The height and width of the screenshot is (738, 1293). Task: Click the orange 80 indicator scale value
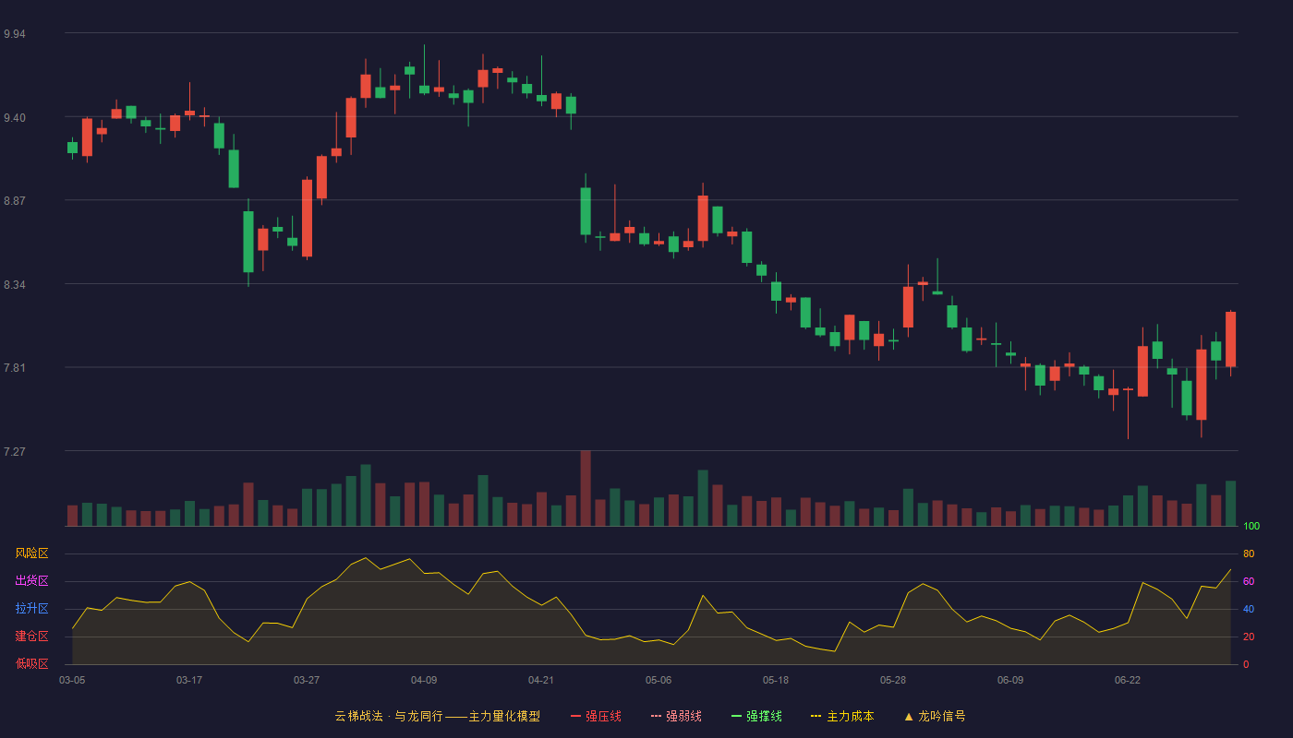coord(1249,553)
